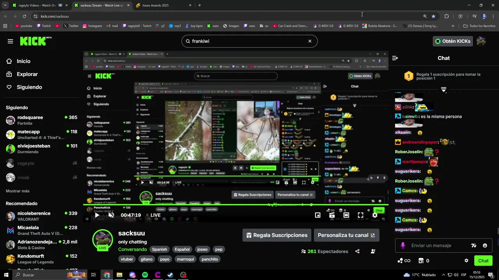The height and width of the screenshot is (280, 499).
Task: Select the Español tag
Action: pyautogui.click(x=182, y=249)
